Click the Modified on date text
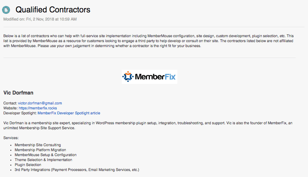 [x=40, y=19]
